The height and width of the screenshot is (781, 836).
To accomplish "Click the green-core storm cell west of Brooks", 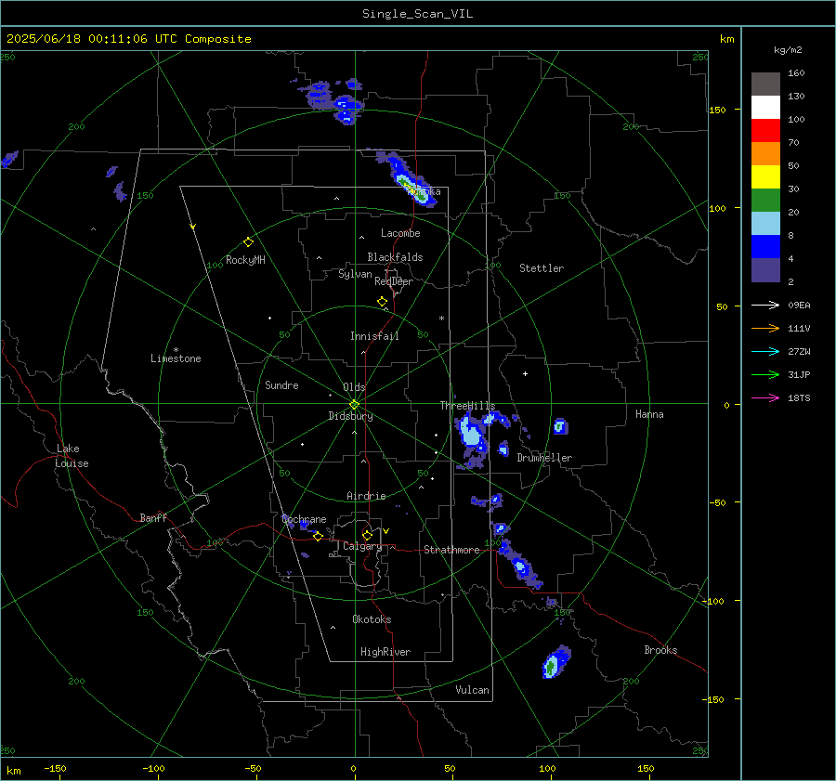I will pos(556,662).
